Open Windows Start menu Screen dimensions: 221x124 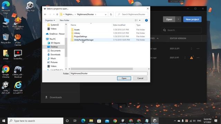pyautogui.click(x=4, y=121)
